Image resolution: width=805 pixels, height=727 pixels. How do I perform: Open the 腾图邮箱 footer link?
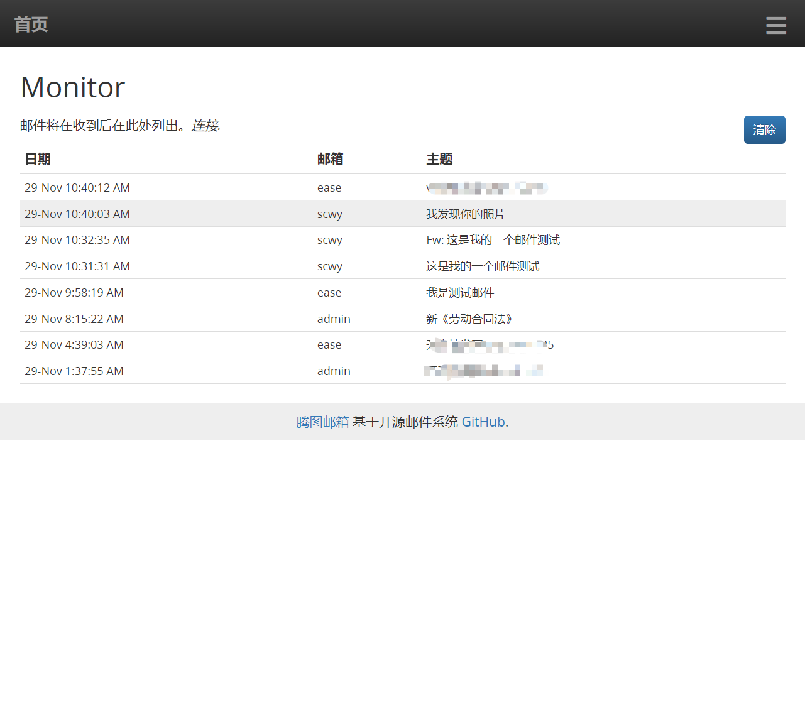322,422
